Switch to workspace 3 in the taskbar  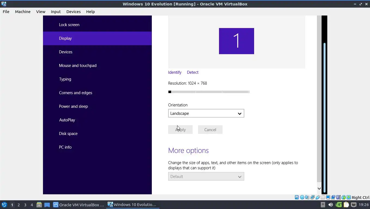click(25, 205)
